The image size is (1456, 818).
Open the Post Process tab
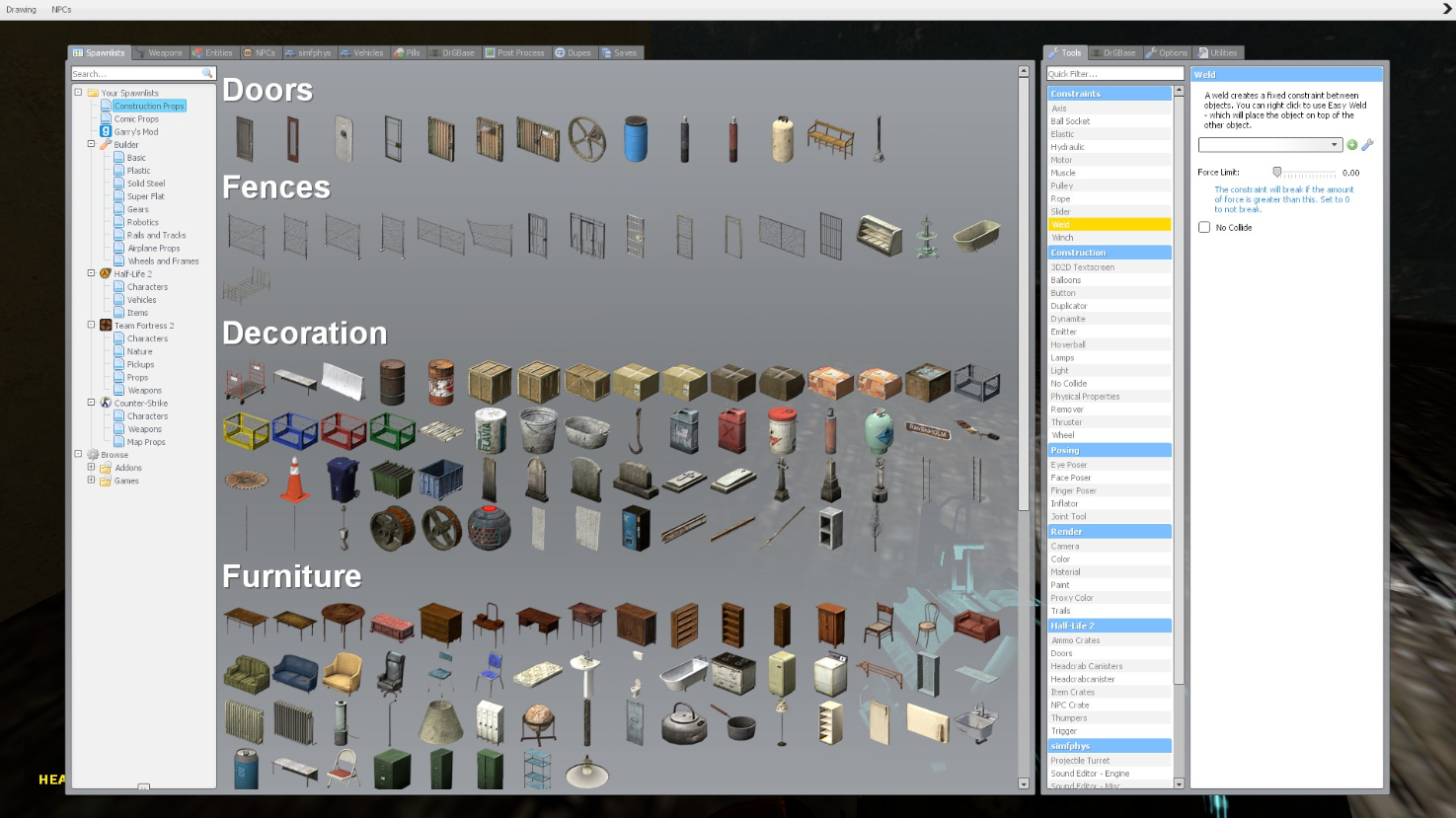click(x=515, y=52)
